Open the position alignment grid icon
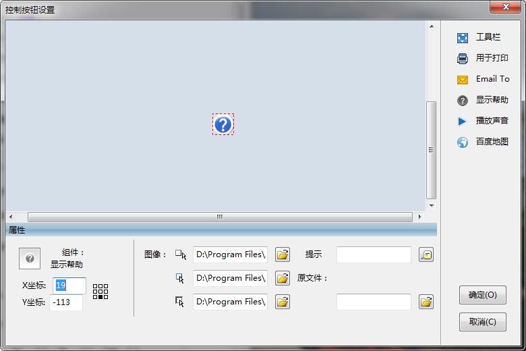This screenshot has width=526, height=351. [100, 292]
